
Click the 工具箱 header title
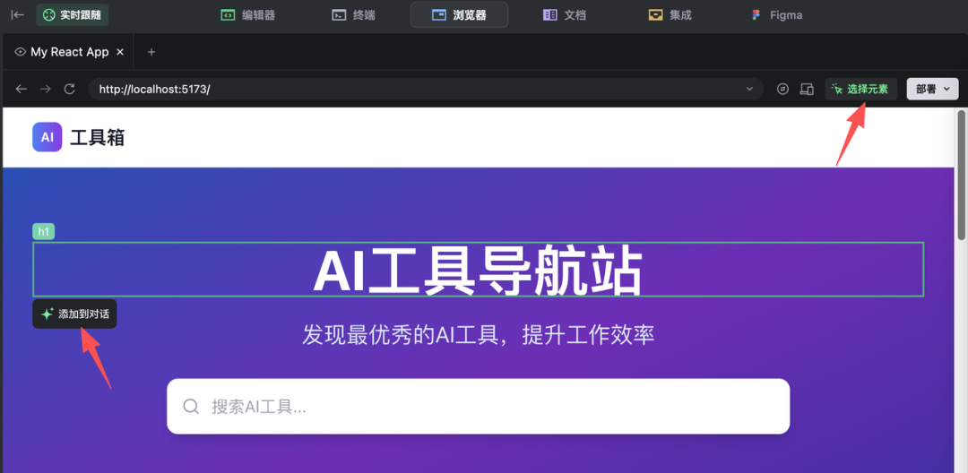coord(98,137)
